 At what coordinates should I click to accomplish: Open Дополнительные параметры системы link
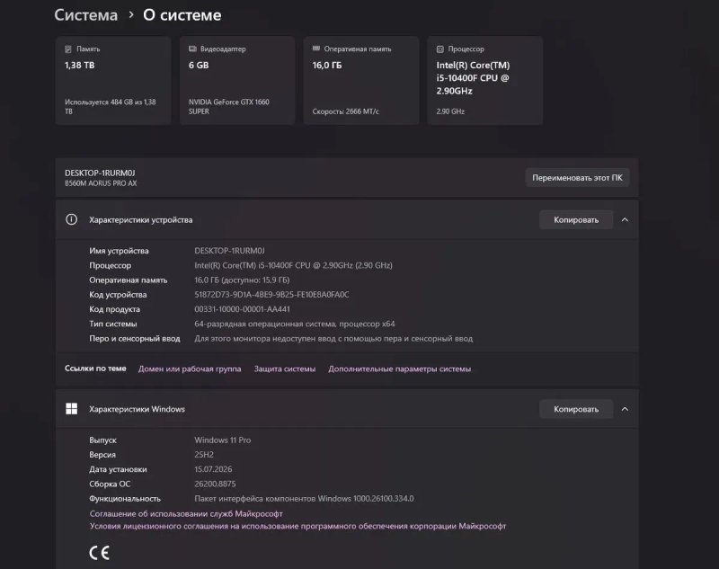[399, 369]
